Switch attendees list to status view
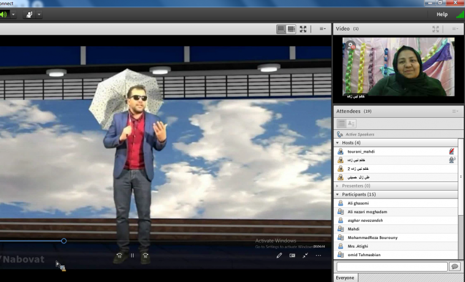The height and width of the screenshot is (282, 465). click(x=352, y=124)
